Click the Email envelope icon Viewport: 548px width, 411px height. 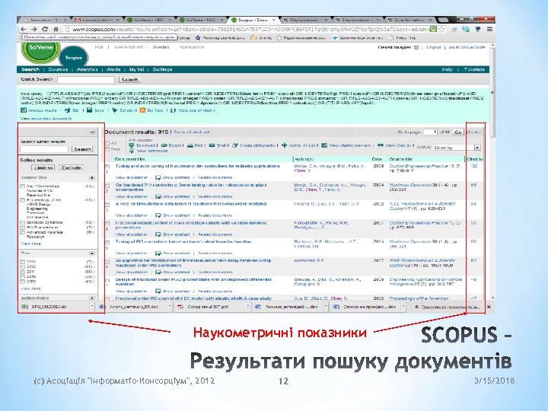tap(212, 145)
